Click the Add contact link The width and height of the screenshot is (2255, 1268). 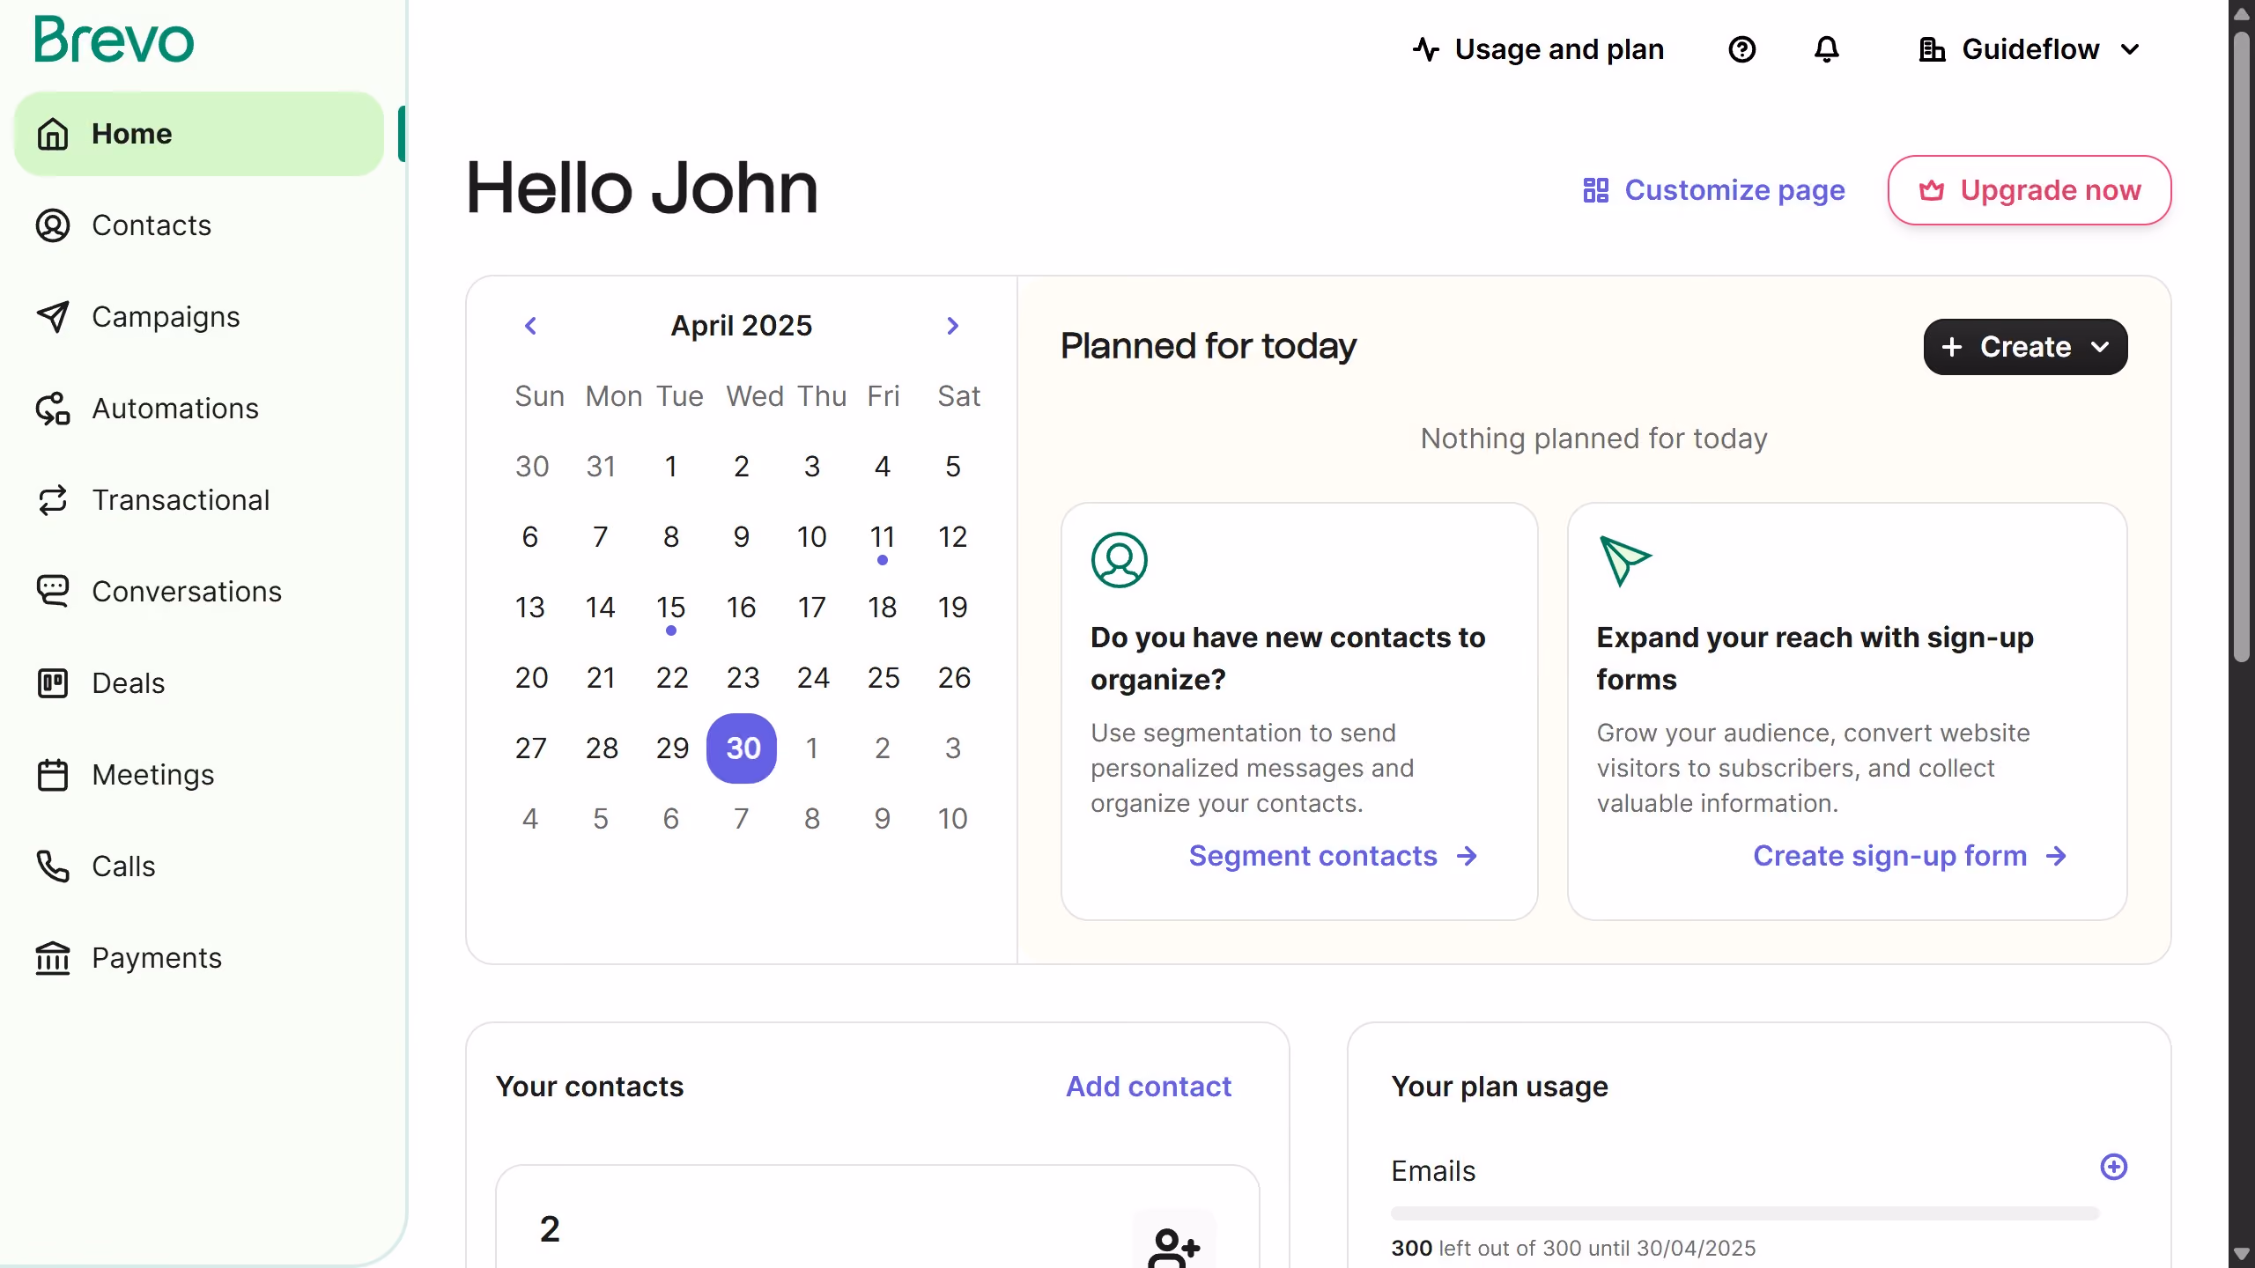[1149, 1087]
